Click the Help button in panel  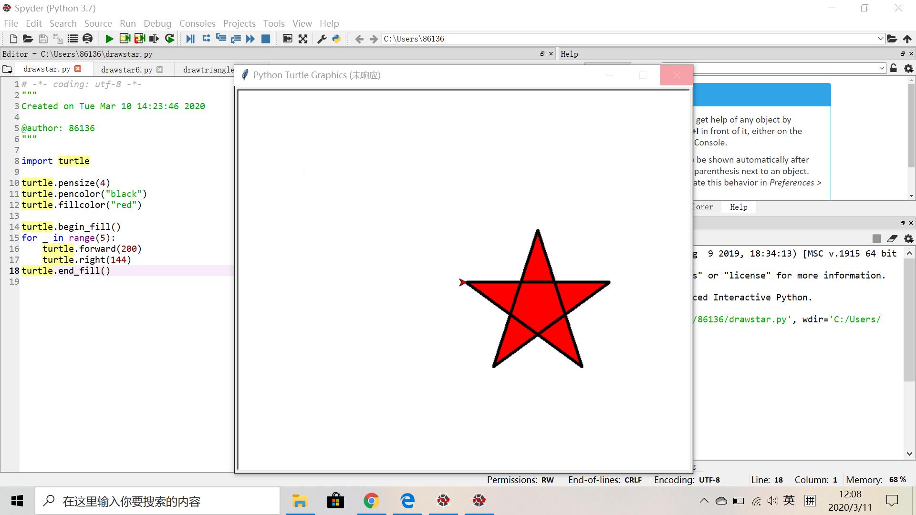pyautogui.click(x=738, y=206)
